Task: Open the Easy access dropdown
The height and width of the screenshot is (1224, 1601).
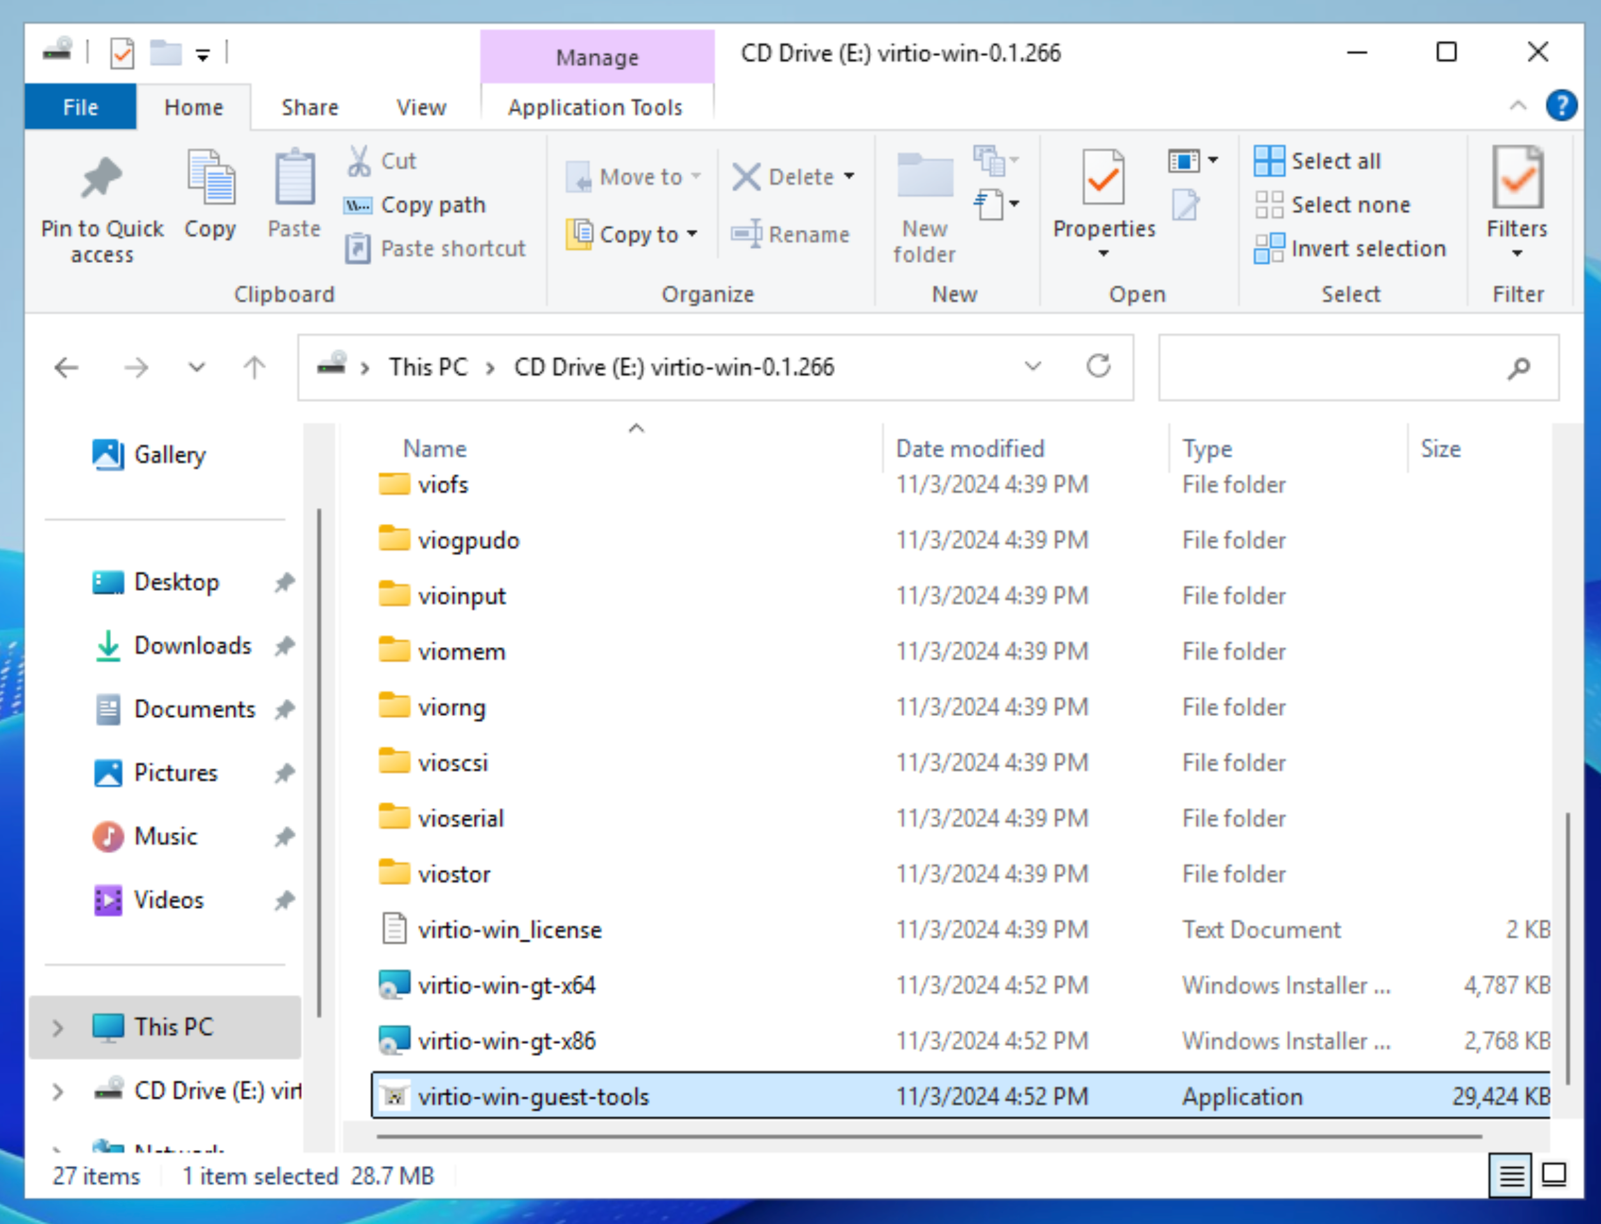Action: click(x=996, y=205)
